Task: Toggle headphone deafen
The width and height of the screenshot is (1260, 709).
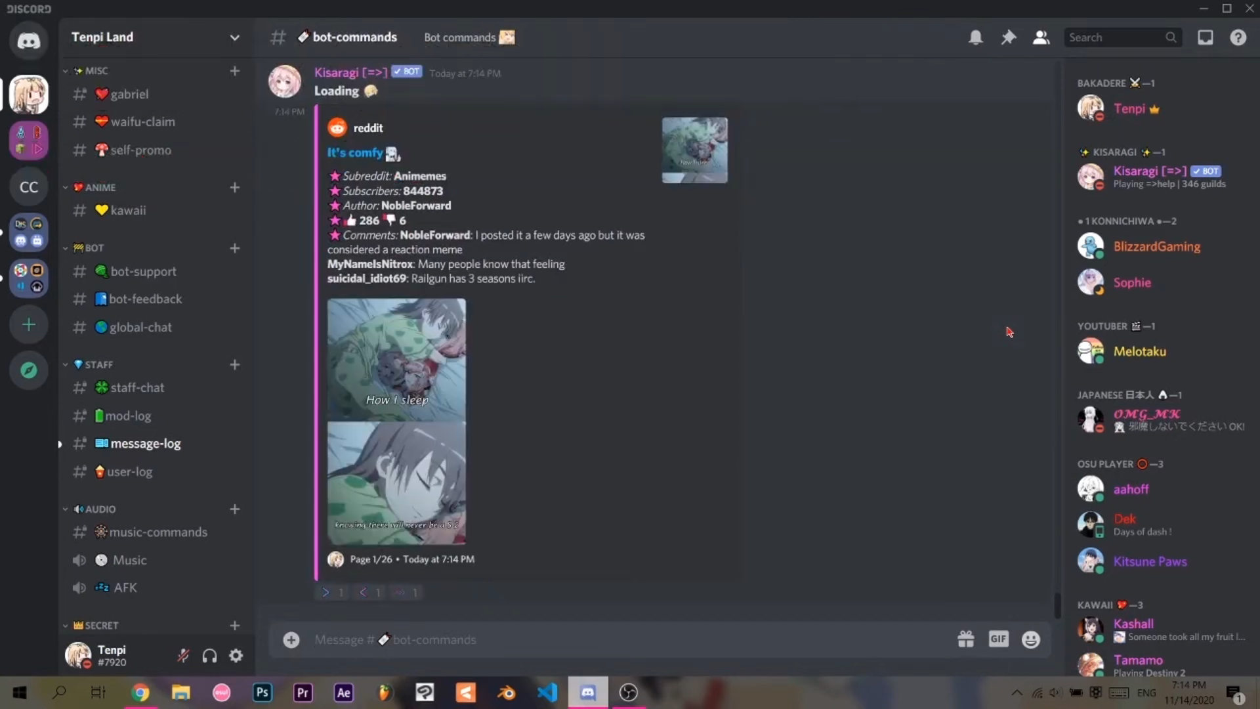Action: coord(209,655)
